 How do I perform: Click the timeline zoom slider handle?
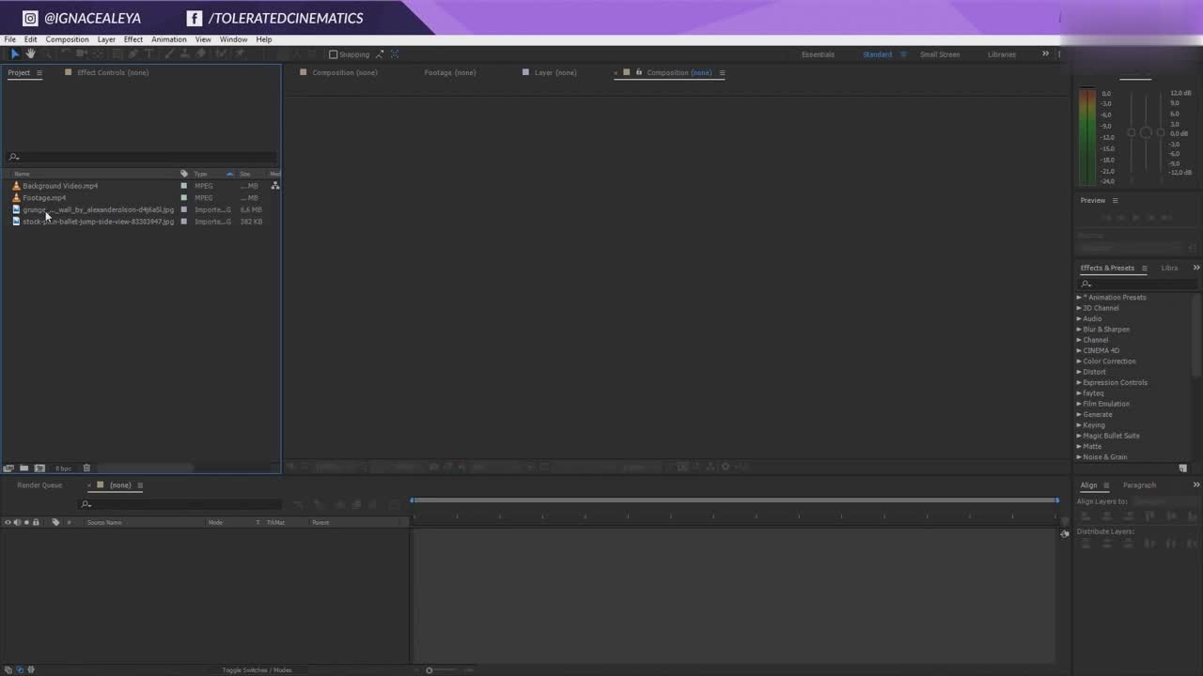click(430, 670)
